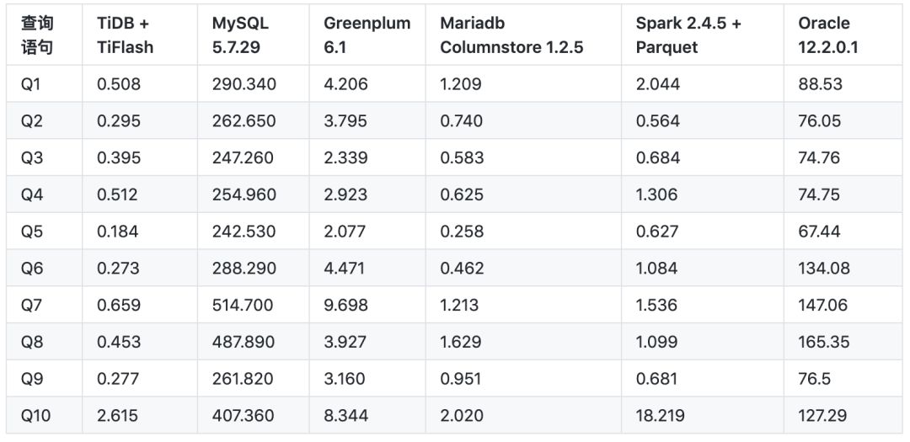Select the cell showing 514.700
The height and width of the screenshot is (442, 910).
(244, 306)
